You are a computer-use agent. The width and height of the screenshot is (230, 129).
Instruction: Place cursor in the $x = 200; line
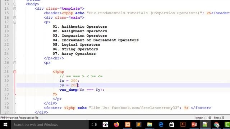(69, 81)
